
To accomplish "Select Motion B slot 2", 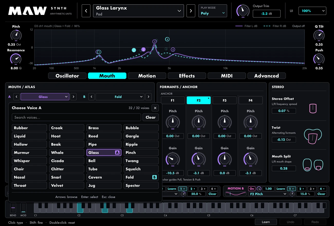I will point(301,189).
